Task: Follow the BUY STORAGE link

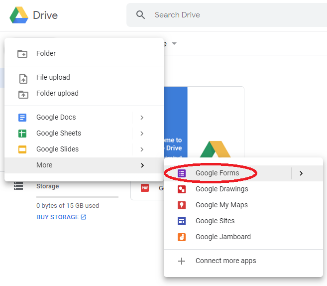Action: click(61, 217)
